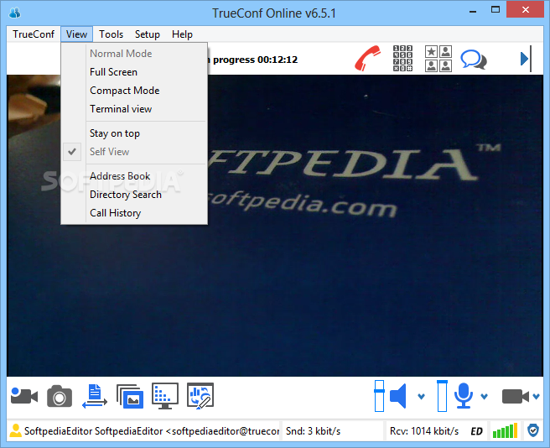Viewport: 550px width, 448px height.
Task: Select Full Screen from View menu
Action: [134, 72]
